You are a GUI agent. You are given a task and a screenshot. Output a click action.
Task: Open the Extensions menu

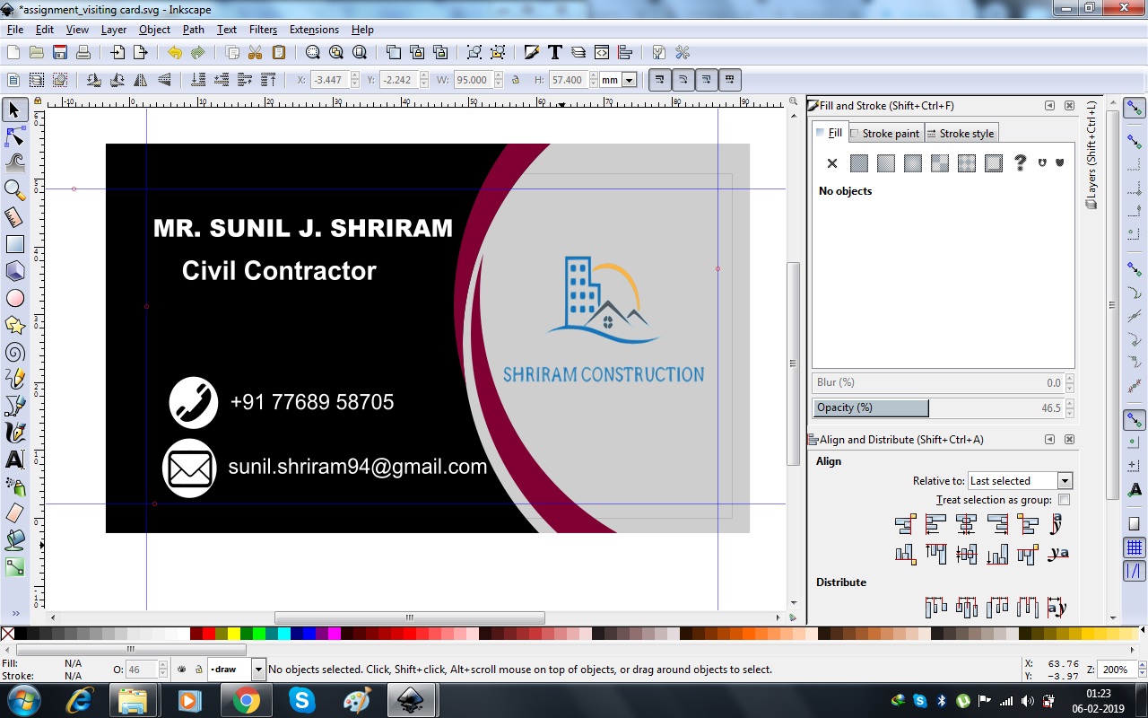314,30
